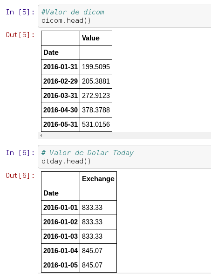Select the 2016-01-02 row label
Viewport: 211px width, 274px height.
coord(61,222)
